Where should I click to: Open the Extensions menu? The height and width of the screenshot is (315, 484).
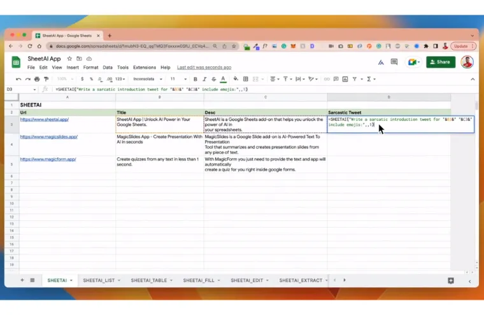coord(145,67)
